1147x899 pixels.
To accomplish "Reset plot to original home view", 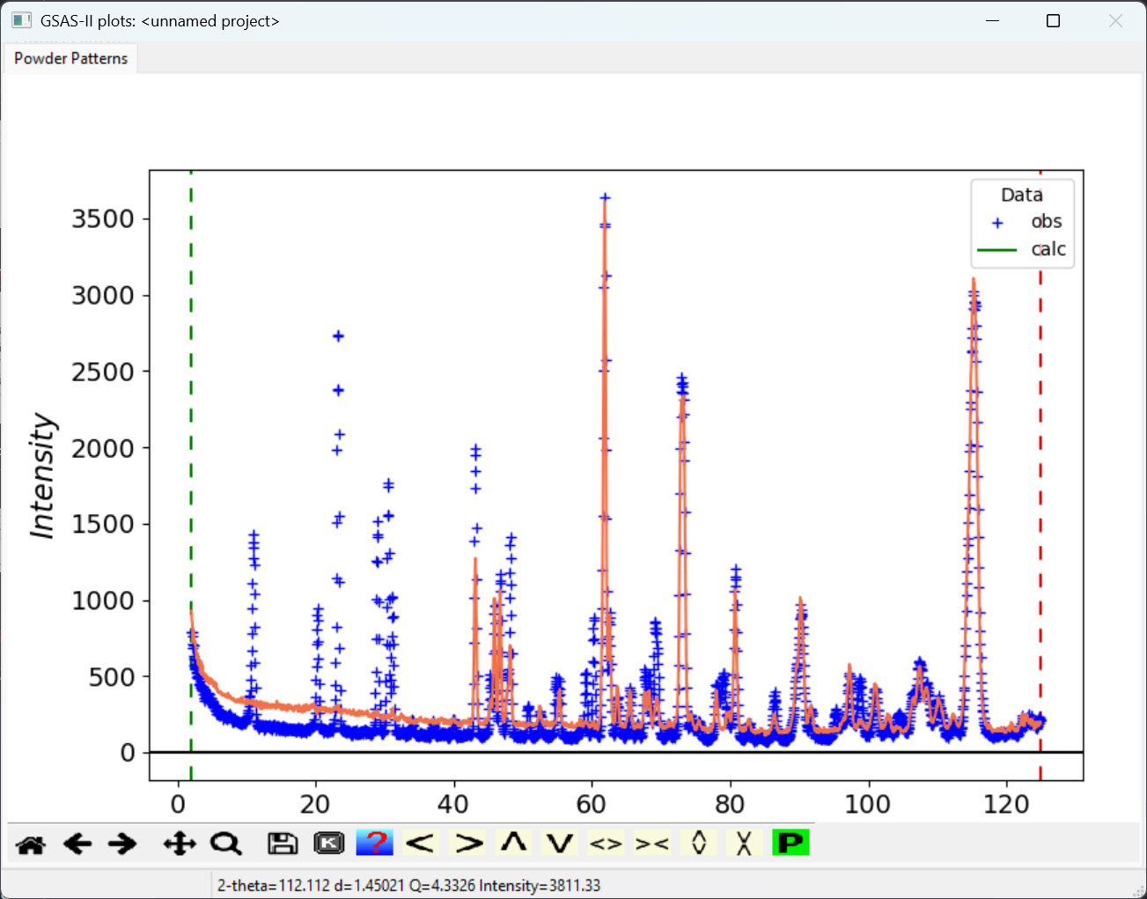I will point(31,844).
